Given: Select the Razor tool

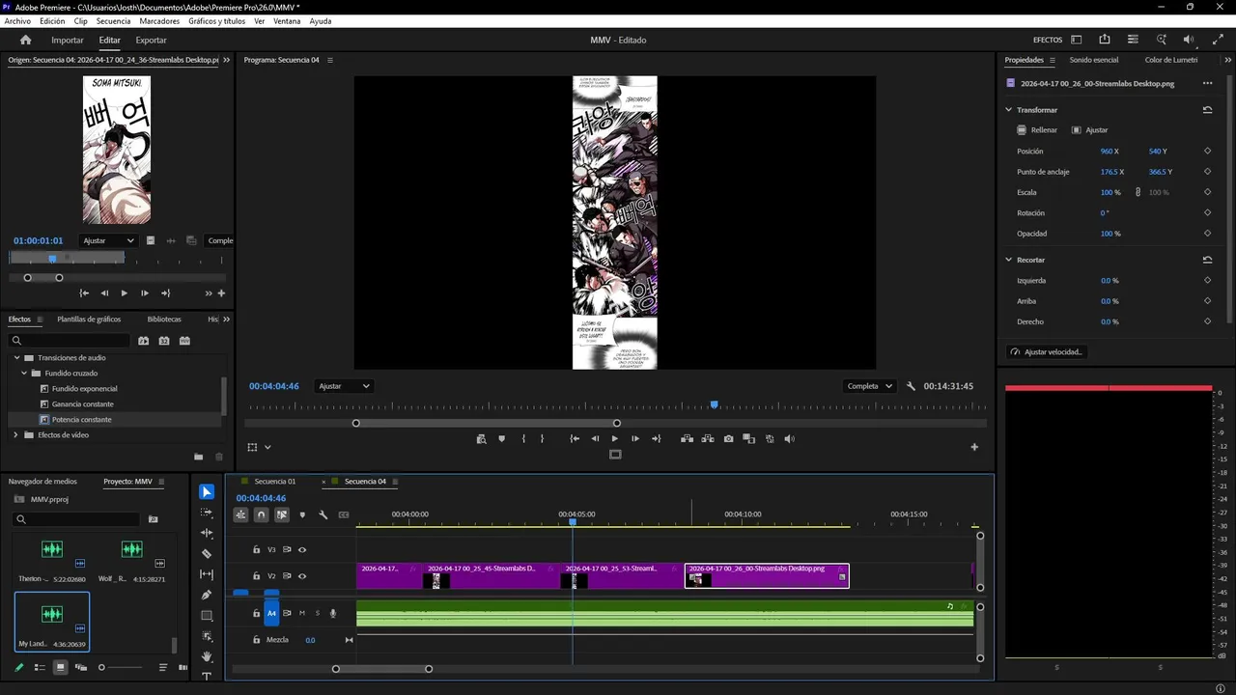Looking at the screenshot, I should 207,554.
